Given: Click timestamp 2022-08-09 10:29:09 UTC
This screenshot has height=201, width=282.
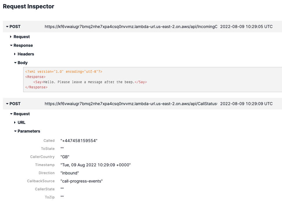Looking at the screenshot, I should pos(246,104).
